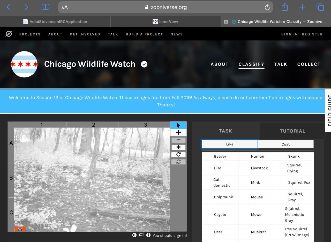Open the project ABOUT page
The width and height of the screenshot is (331, 242).
(220, 64)
